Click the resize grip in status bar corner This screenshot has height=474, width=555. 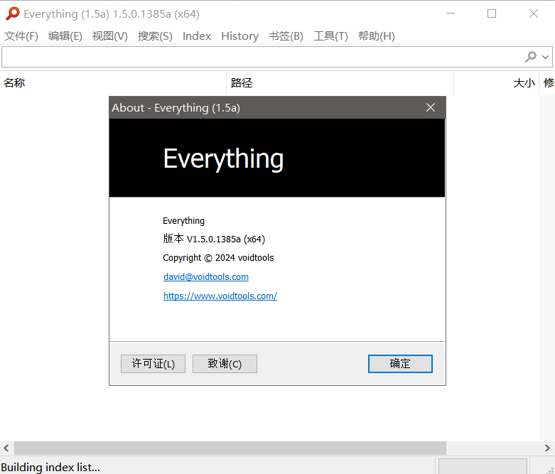[550, 470]
